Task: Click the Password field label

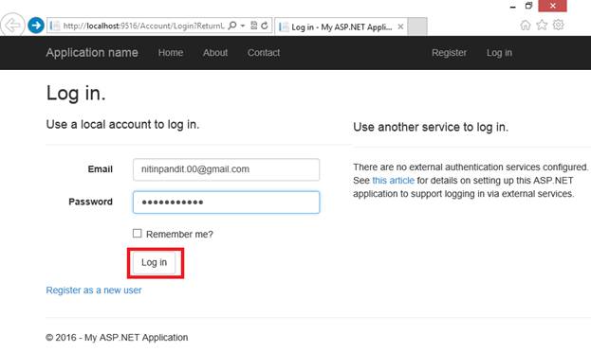Action: tap(90, 202)
